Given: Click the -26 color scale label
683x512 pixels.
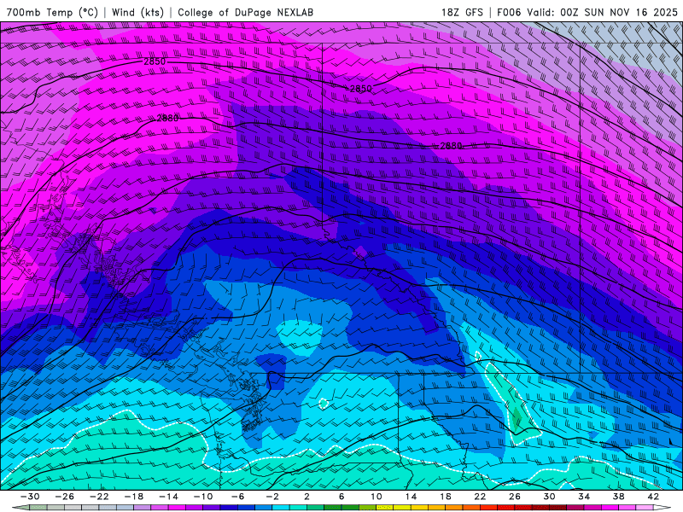Looking at the screenshot, I should [65, 497].
